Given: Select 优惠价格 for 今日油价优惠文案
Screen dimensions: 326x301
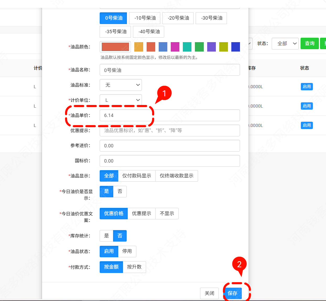Looking at the screenshot, I should (x=114, y=214).
